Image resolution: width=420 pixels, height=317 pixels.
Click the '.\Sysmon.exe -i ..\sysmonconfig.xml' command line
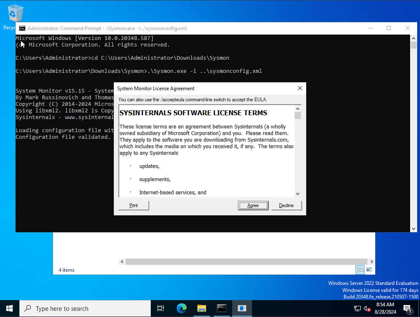tap(205, 71)
